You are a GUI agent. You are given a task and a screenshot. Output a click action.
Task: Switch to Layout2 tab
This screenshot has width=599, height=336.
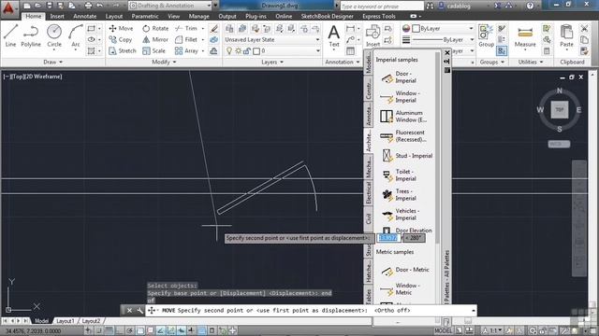(91, 321)
